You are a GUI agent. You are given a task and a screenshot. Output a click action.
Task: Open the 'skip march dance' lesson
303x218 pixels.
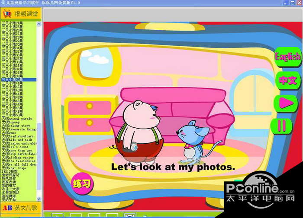click(x=19, y=154)
